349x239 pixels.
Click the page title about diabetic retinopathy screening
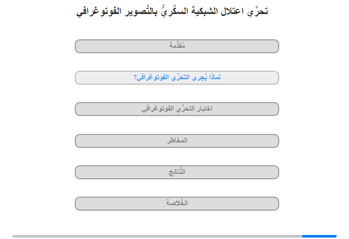pos(172,11)
